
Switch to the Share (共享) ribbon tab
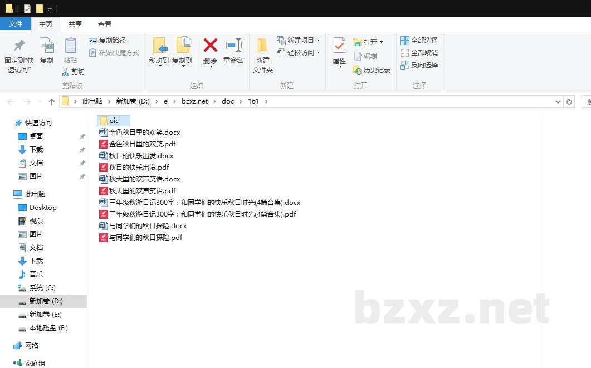(75, 24)
